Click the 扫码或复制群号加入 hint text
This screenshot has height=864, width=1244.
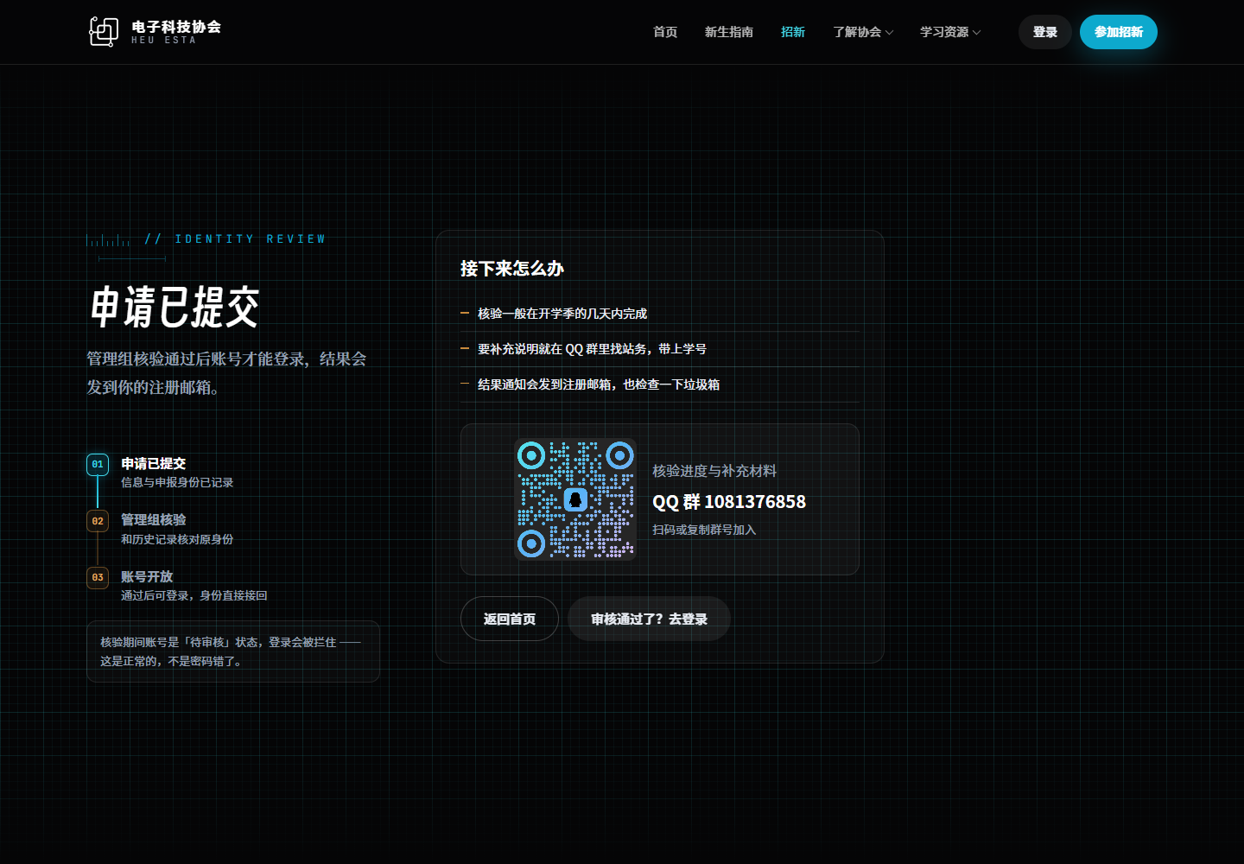click(x=704, y=530)
